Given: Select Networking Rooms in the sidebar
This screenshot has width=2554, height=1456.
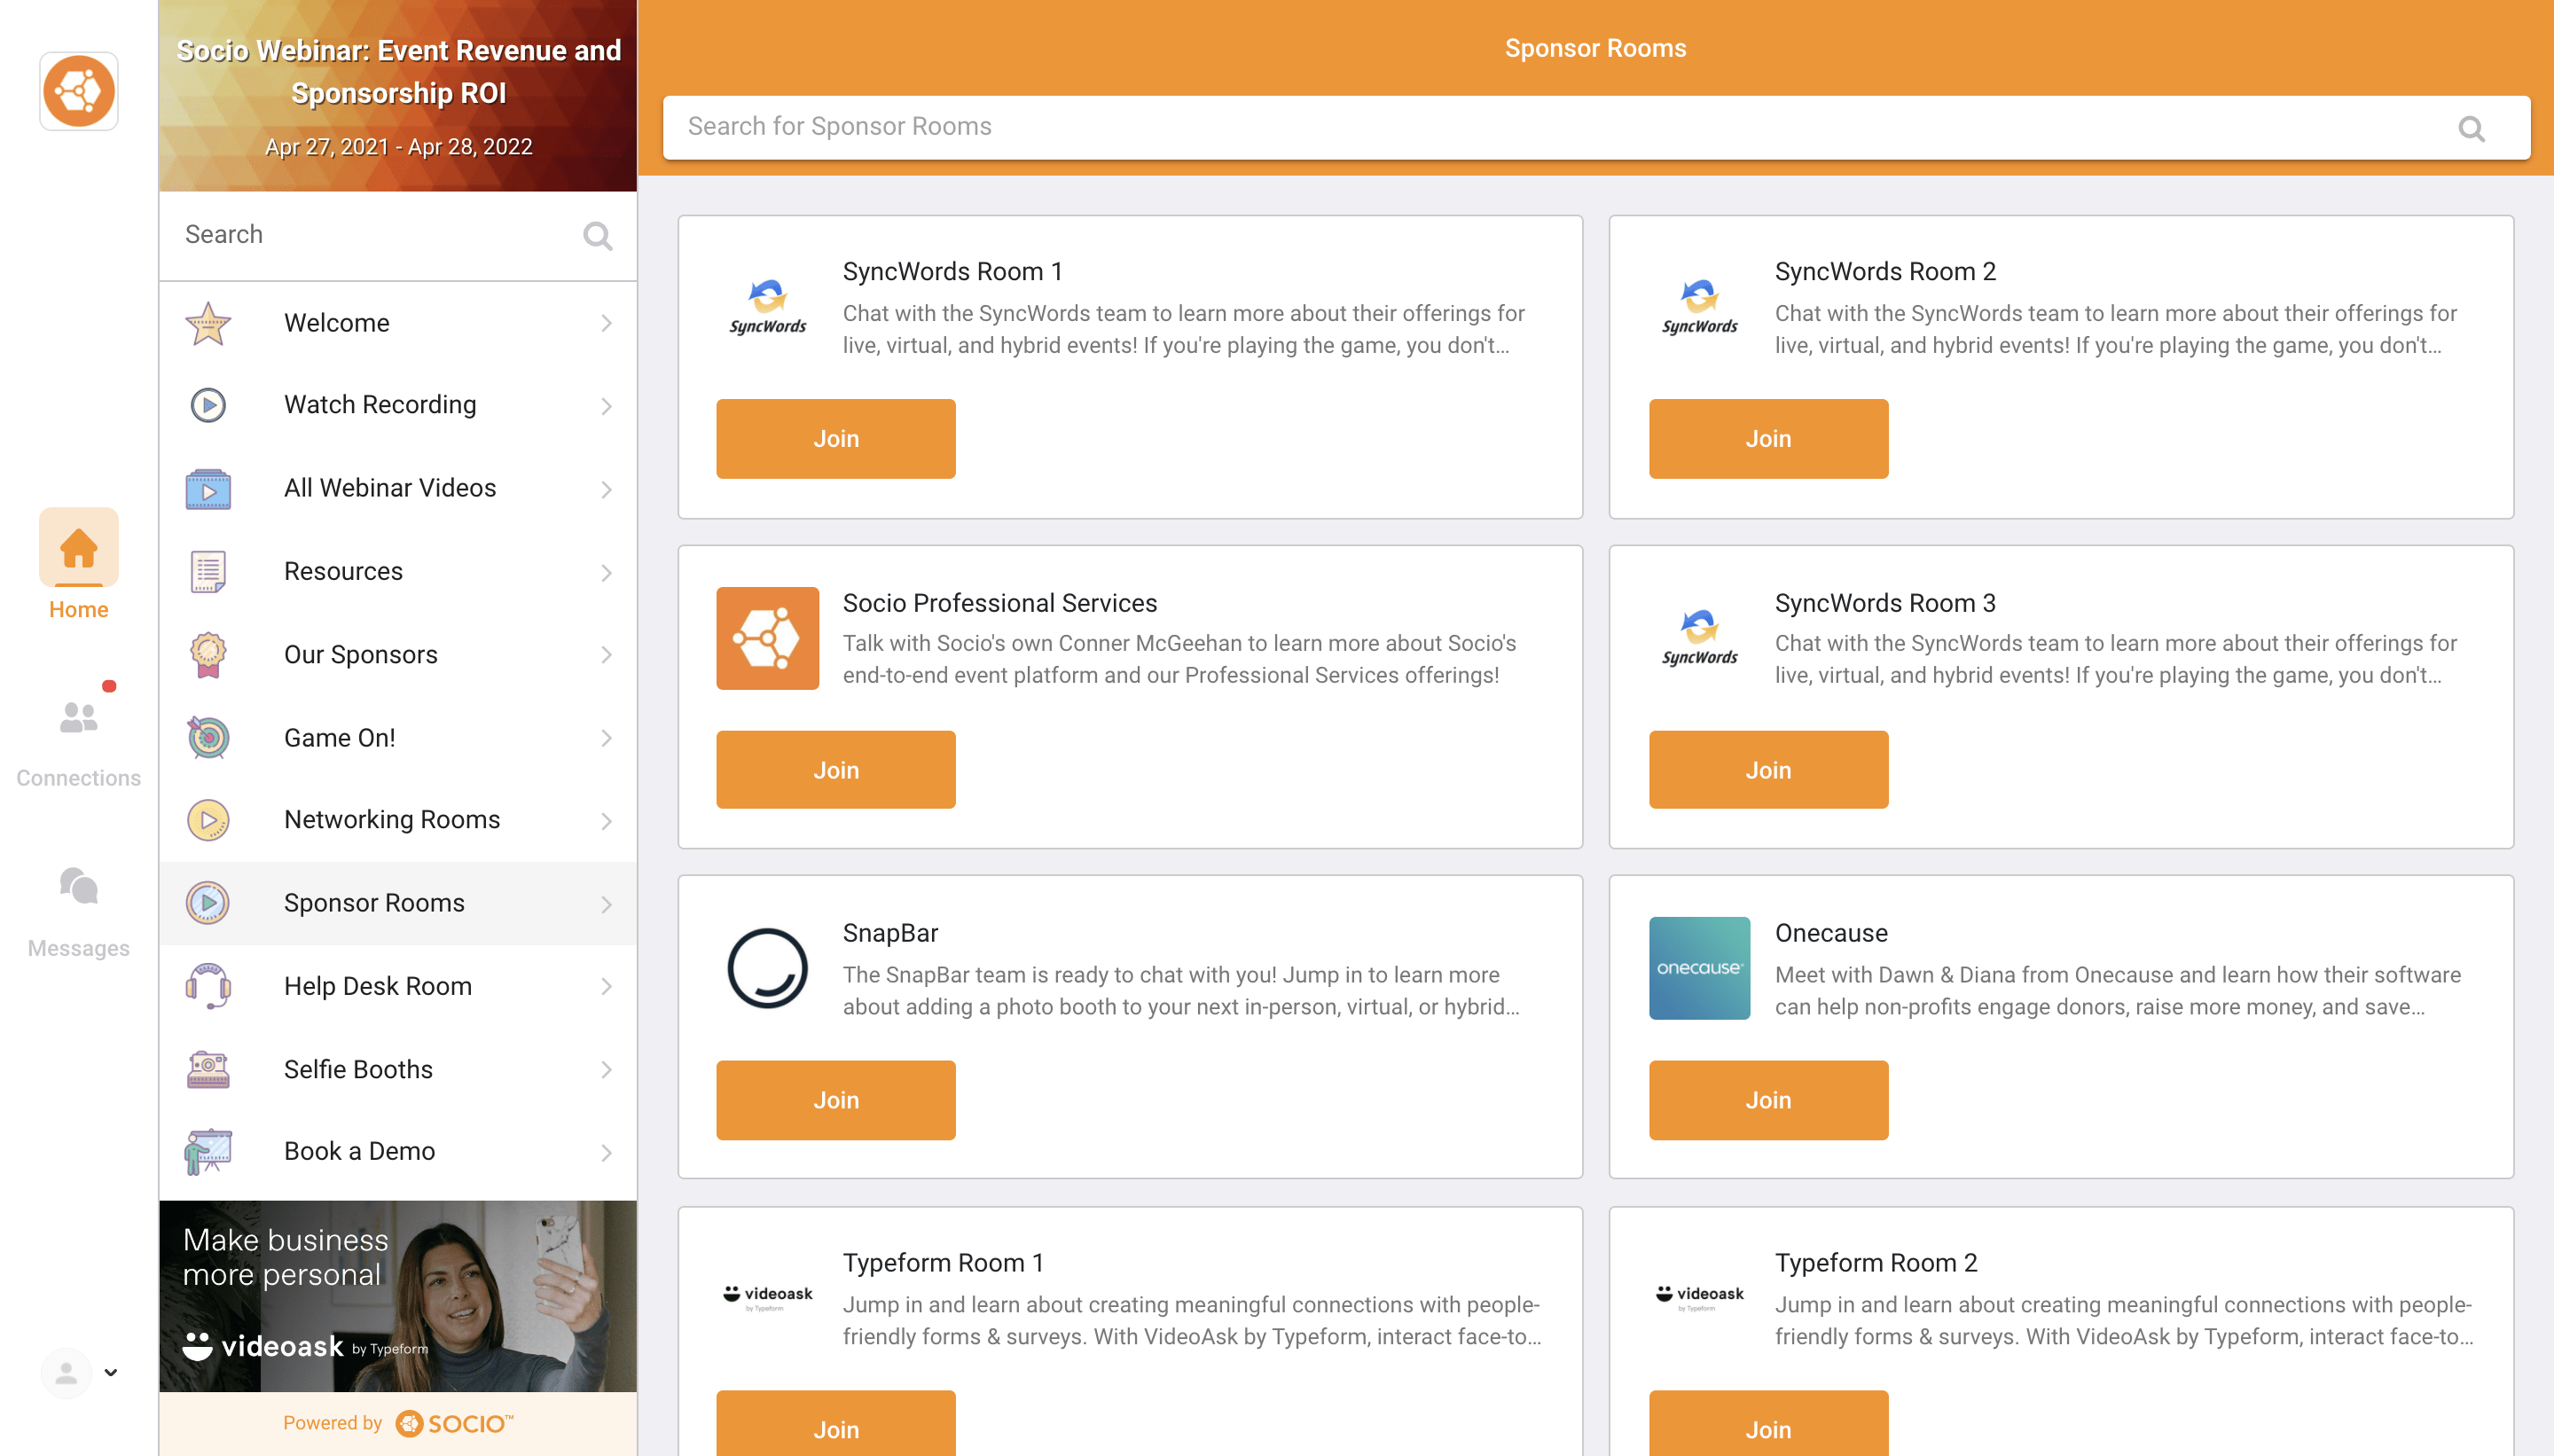Looking at the screenshot, I should [x=398, y=820].
